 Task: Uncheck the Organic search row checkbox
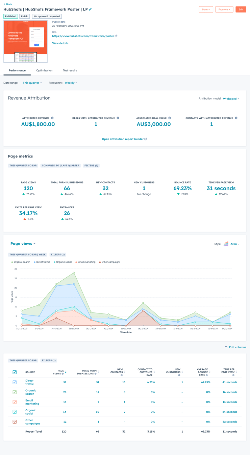click(x=15, y=392)
